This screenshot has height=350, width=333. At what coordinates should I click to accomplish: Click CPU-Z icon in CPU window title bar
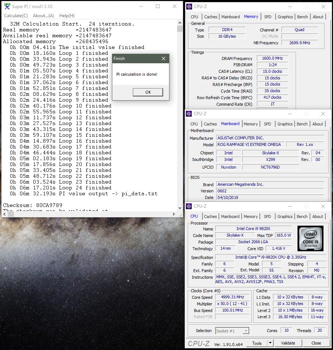coord(189,206)
